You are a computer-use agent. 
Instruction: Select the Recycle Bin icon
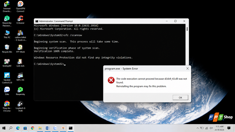(x=7, y=49)
